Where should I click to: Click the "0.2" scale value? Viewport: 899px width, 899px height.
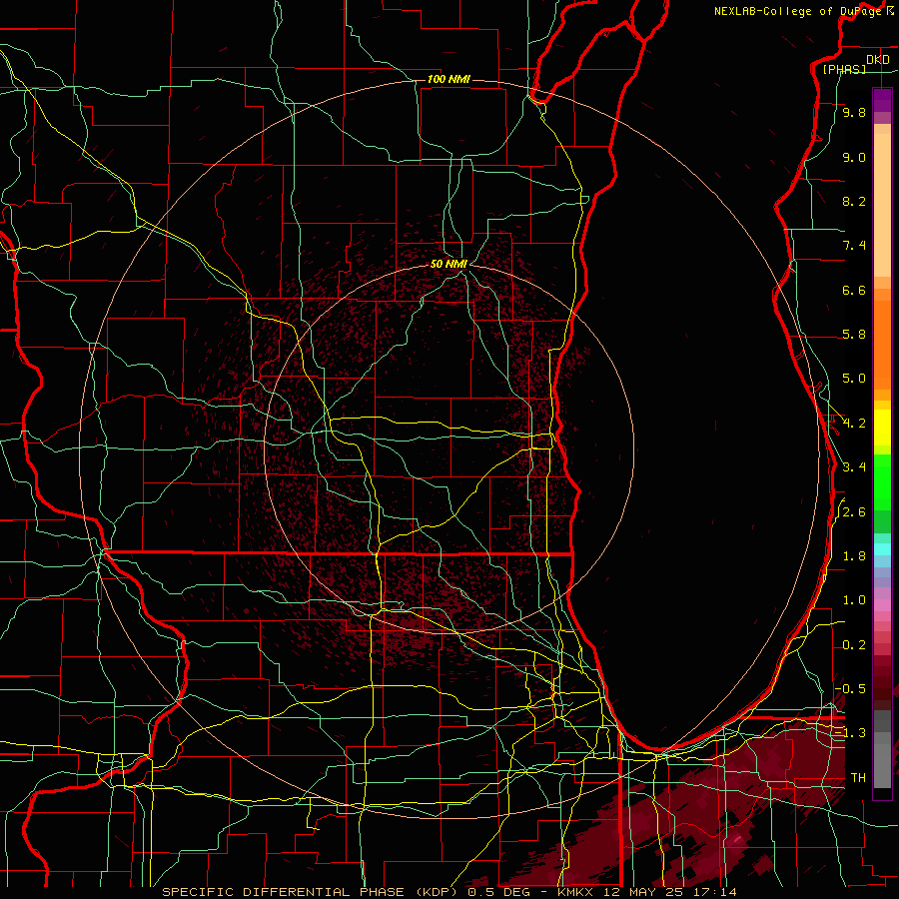[x=854, y=645]
